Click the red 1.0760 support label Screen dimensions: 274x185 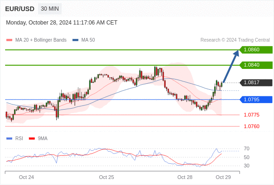[251, 126]
